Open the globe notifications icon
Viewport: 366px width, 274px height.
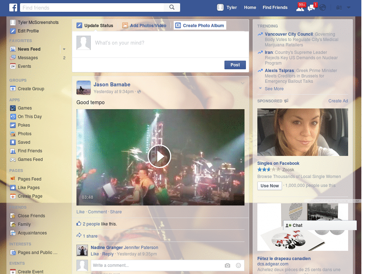click(323, 8)
